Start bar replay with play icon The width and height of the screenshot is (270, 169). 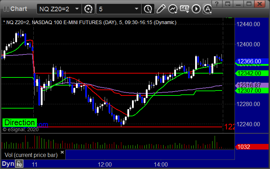196,9
